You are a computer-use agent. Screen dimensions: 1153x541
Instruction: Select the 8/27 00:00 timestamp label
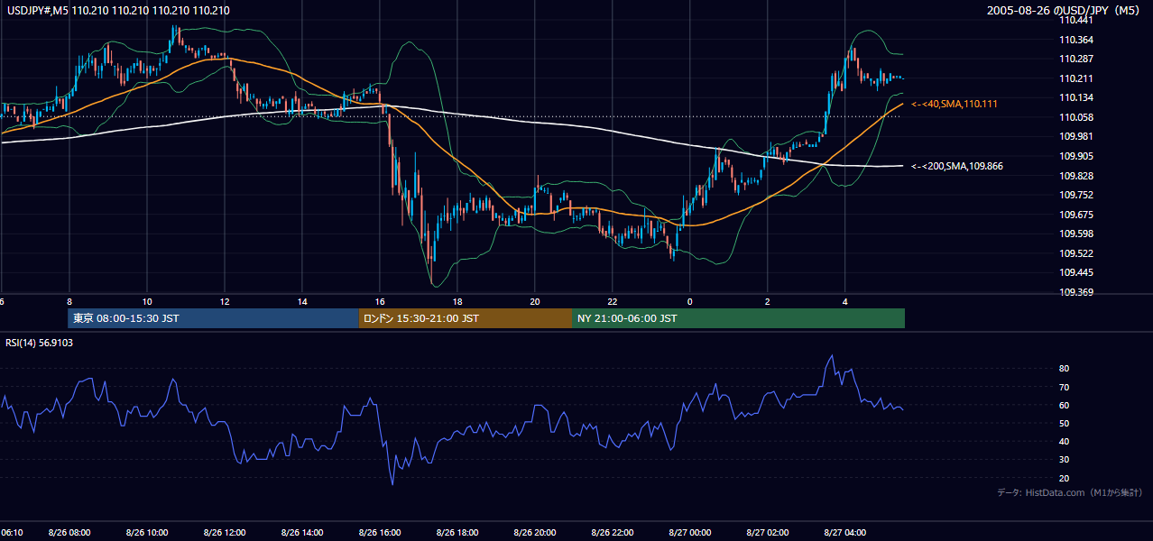[690, 533]
